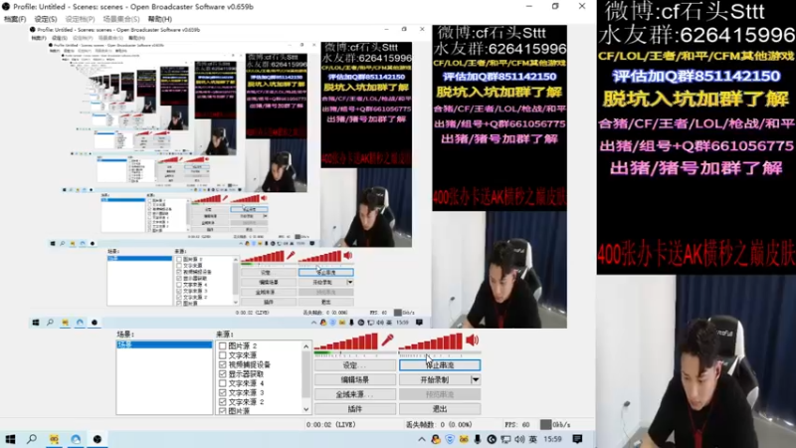Open the 档案(F) menu
Viewport: 796px width, 448px height.
point(15,19)
